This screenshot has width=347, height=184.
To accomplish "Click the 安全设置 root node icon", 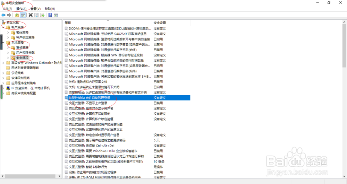I will [x=3, y=22].
